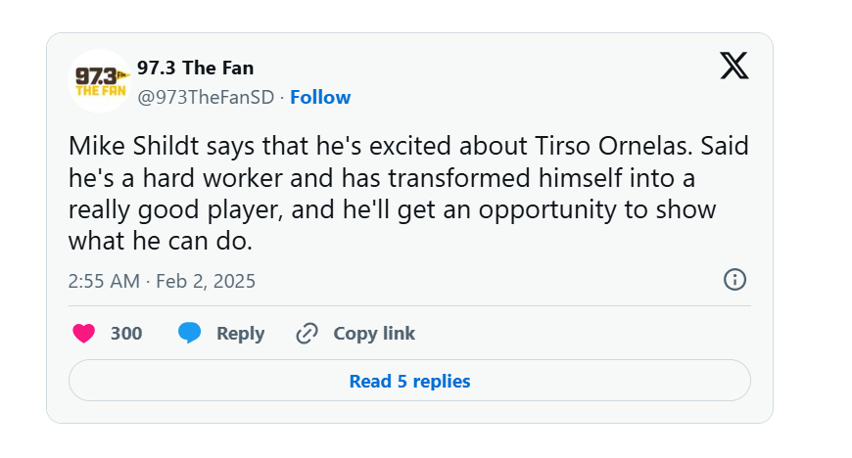This screenshot has width=852, height=458.
Task: Open the Read 5 replies button
Action: click(409, 381)
